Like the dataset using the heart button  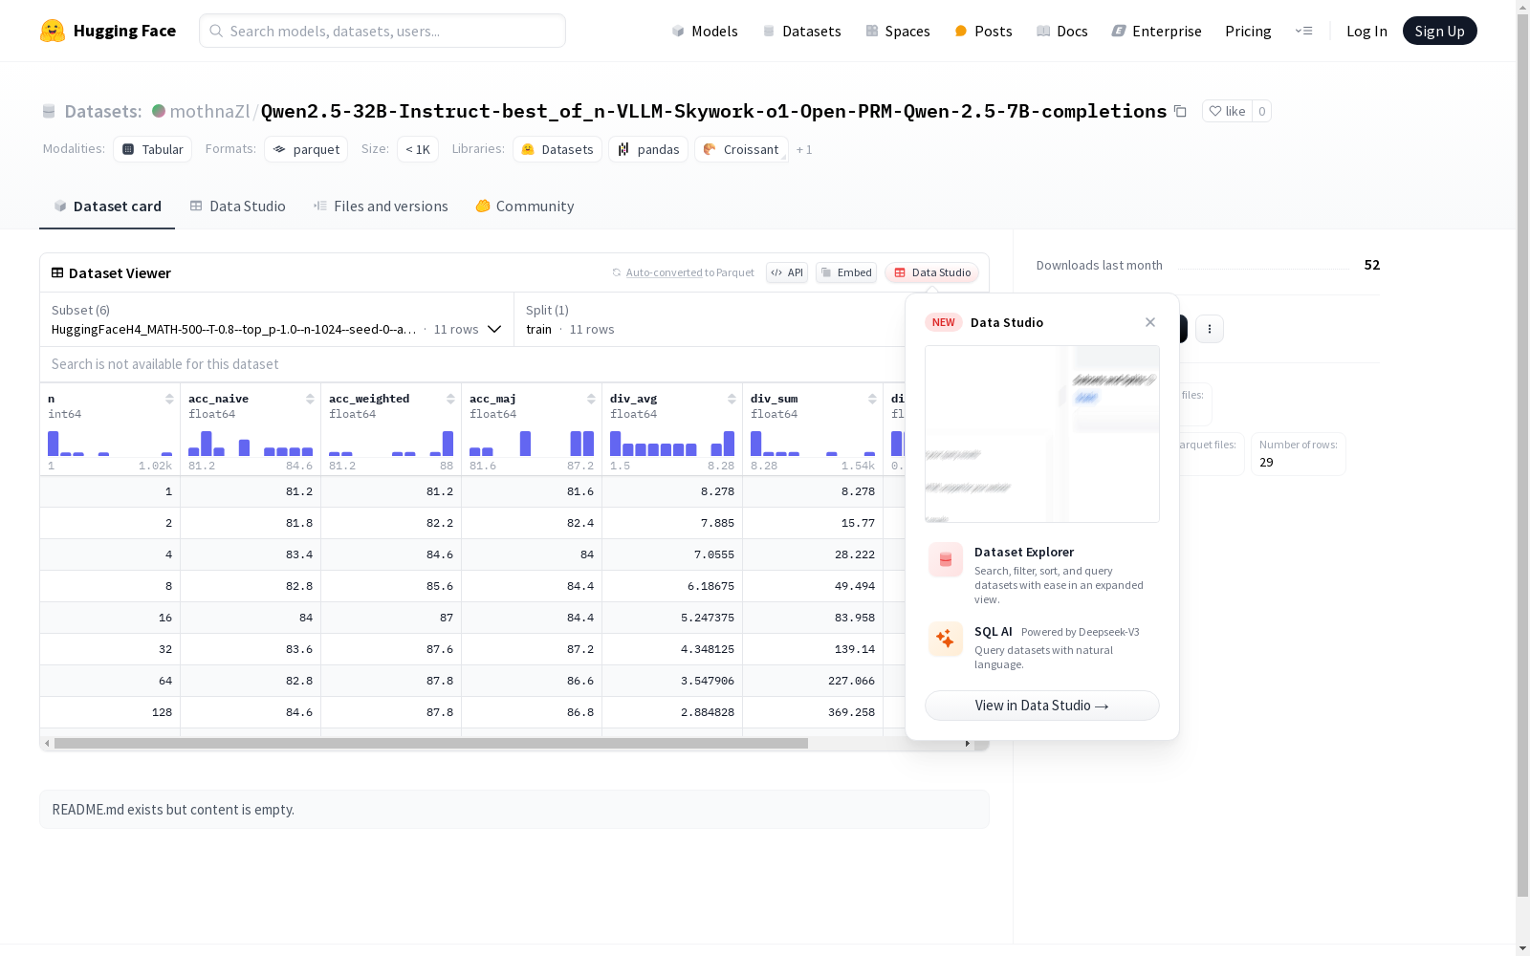1227,111
